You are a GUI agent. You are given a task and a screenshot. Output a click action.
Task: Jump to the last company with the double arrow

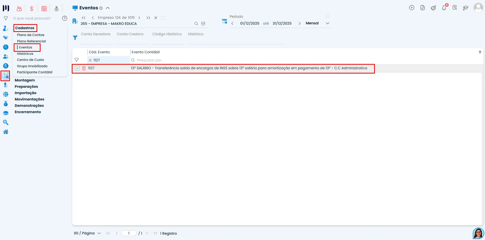click(148, 18)
